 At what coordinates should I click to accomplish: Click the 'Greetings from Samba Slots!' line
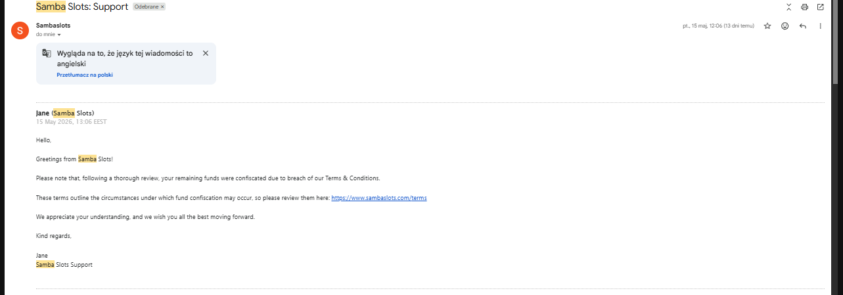(75, 159)
